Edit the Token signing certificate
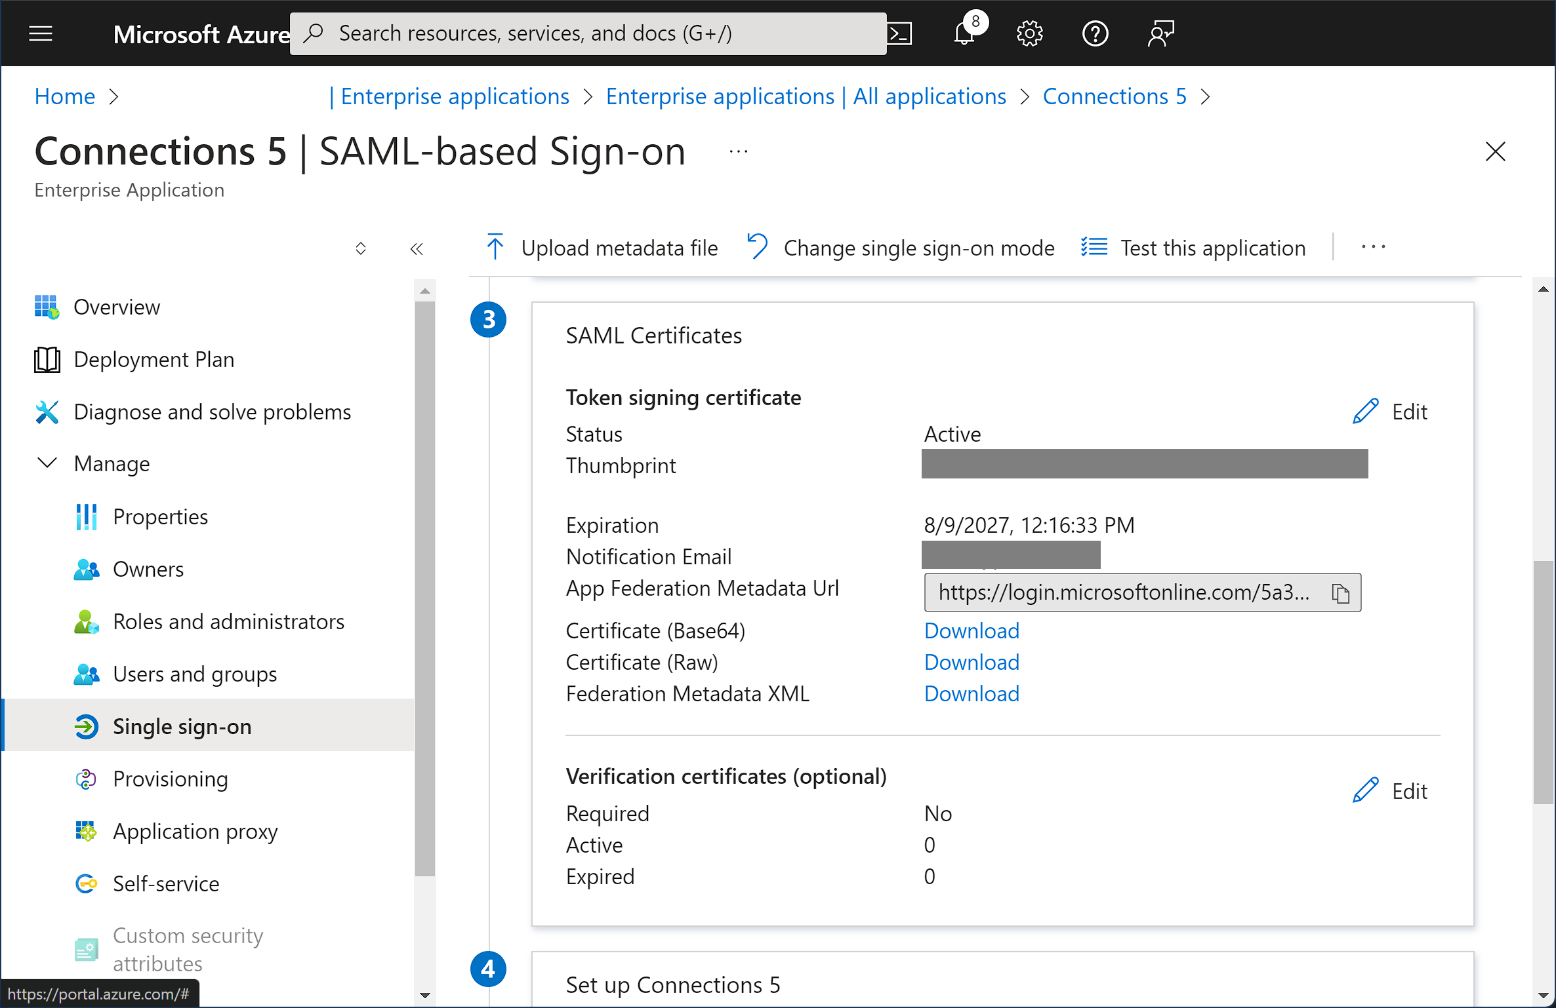Image resolution: width=1556 pixels, height=1008 pixels. click(x=1391, y=411)
